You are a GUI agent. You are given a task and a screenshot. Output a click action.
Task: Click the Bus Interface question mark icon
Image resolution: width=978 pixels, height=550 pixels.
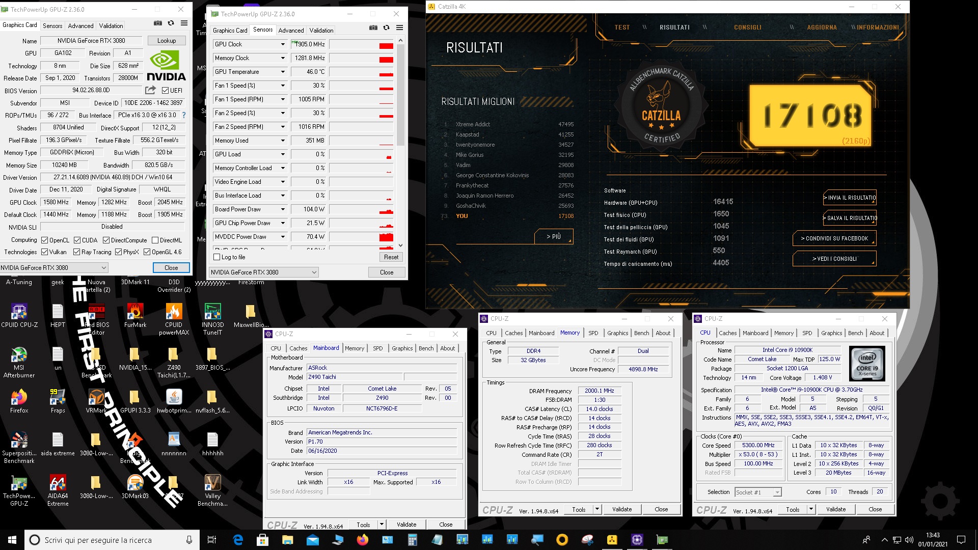point(184,115)
